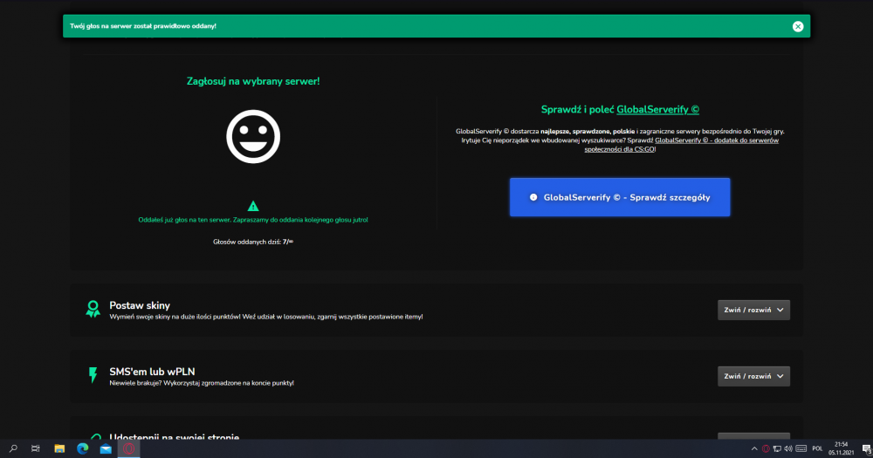This screenshot has height=458, width=873.
Task: Open network status in the system tray
Action: tap(777, 448)
